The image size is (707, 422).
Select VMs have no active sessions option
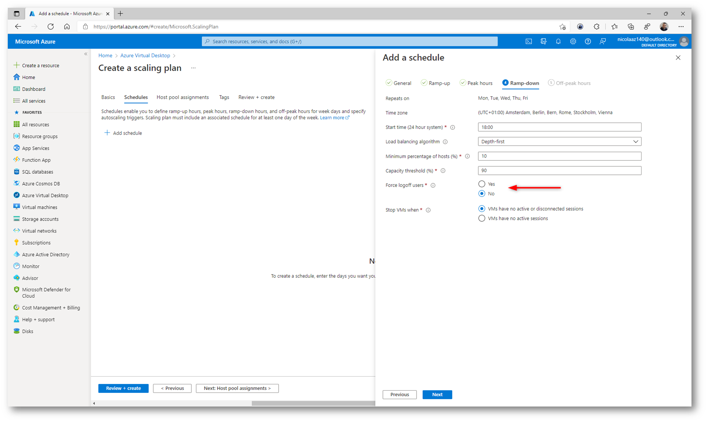coord(482,218)
